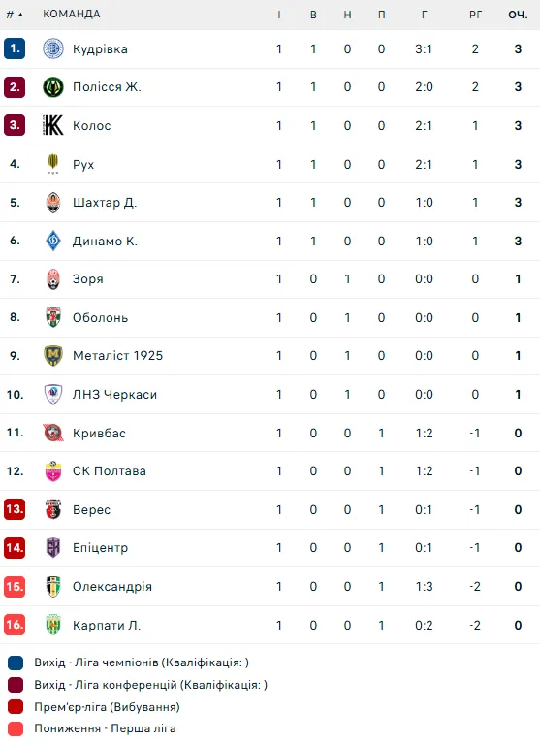
Task: Click the Карпати Л. green crest
Action: coord(53,625)
